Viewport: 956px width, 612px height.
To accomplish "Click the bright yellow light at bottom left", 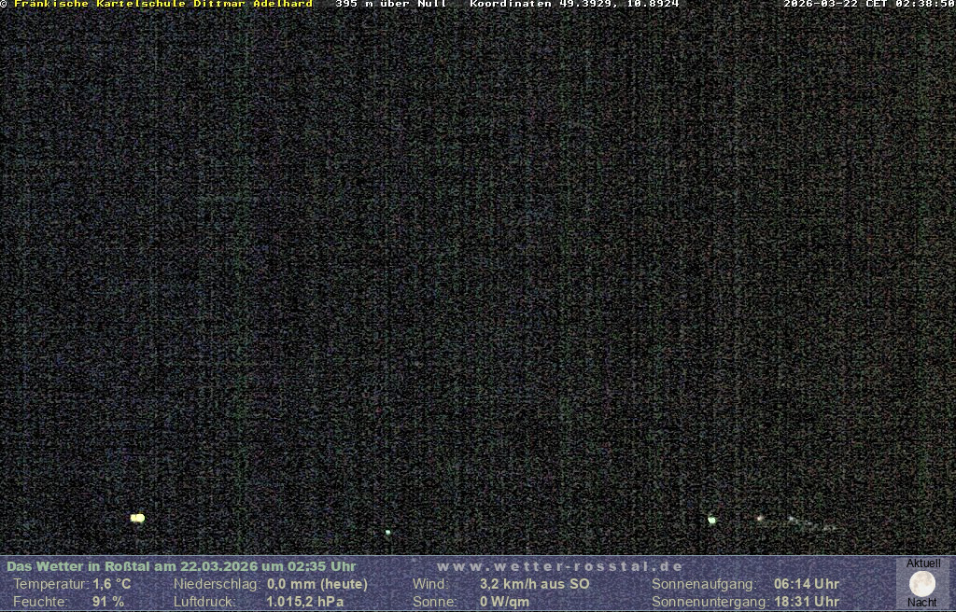I will click(x=137, y=518).
